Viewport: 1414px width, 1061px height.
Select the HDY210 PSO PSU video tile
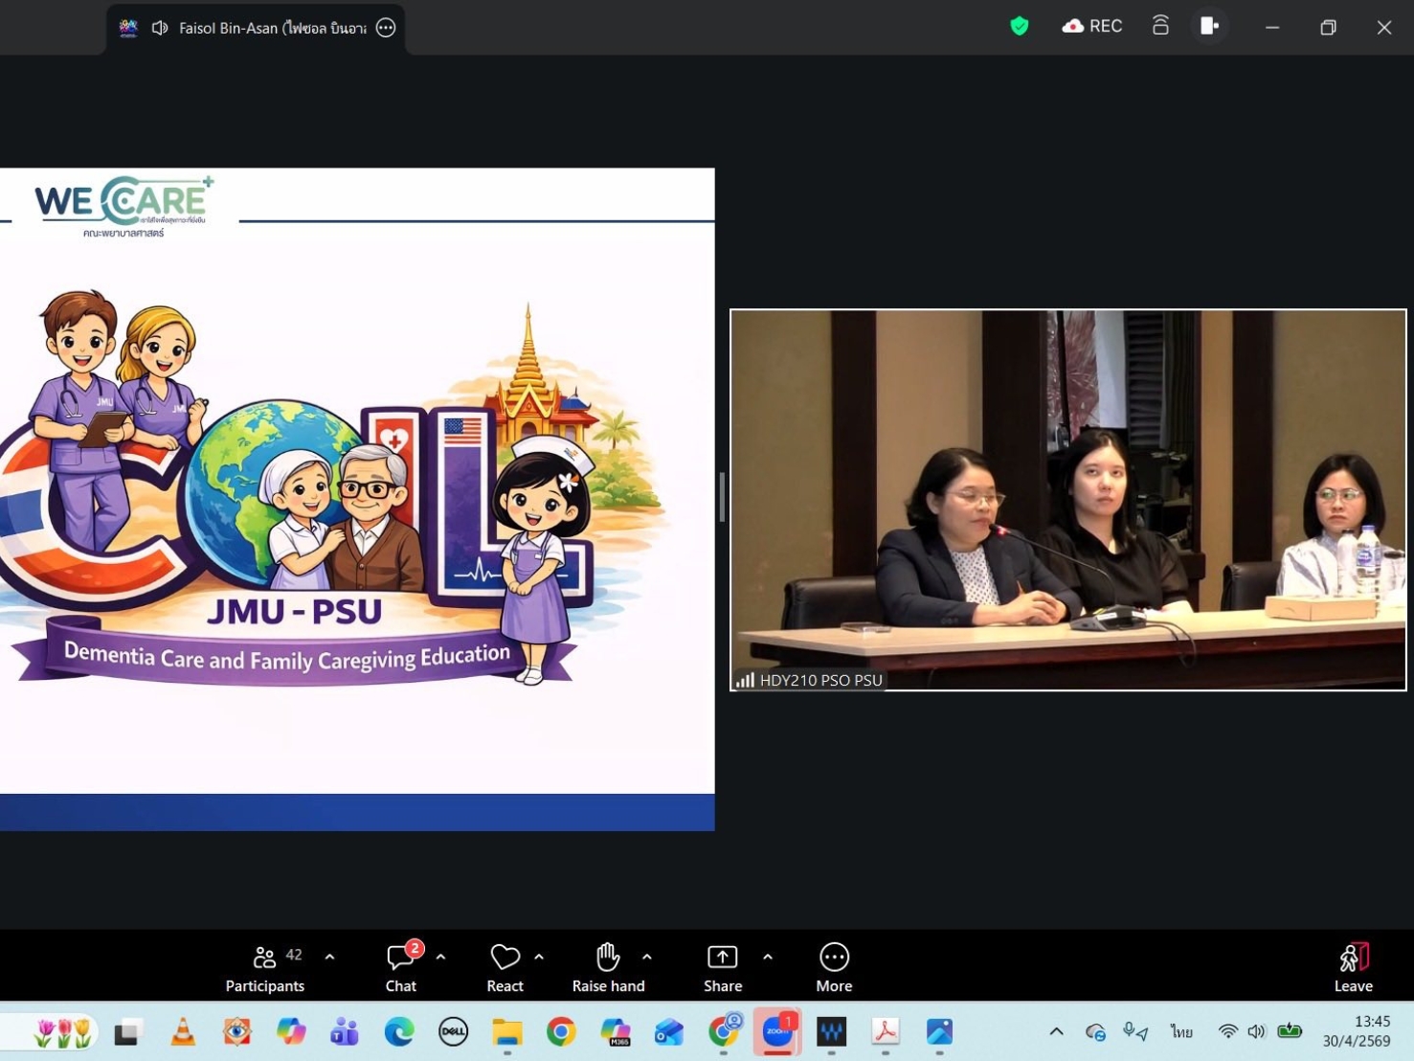(x=1068, y=499)
